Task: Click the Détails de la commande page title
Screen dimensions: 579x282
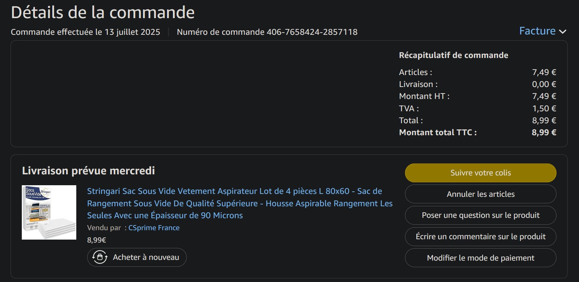Action: 103,12
